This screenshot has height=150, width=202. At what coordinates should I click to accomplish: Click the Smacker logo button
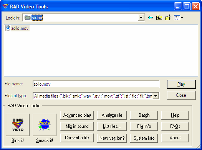(45, 125)
